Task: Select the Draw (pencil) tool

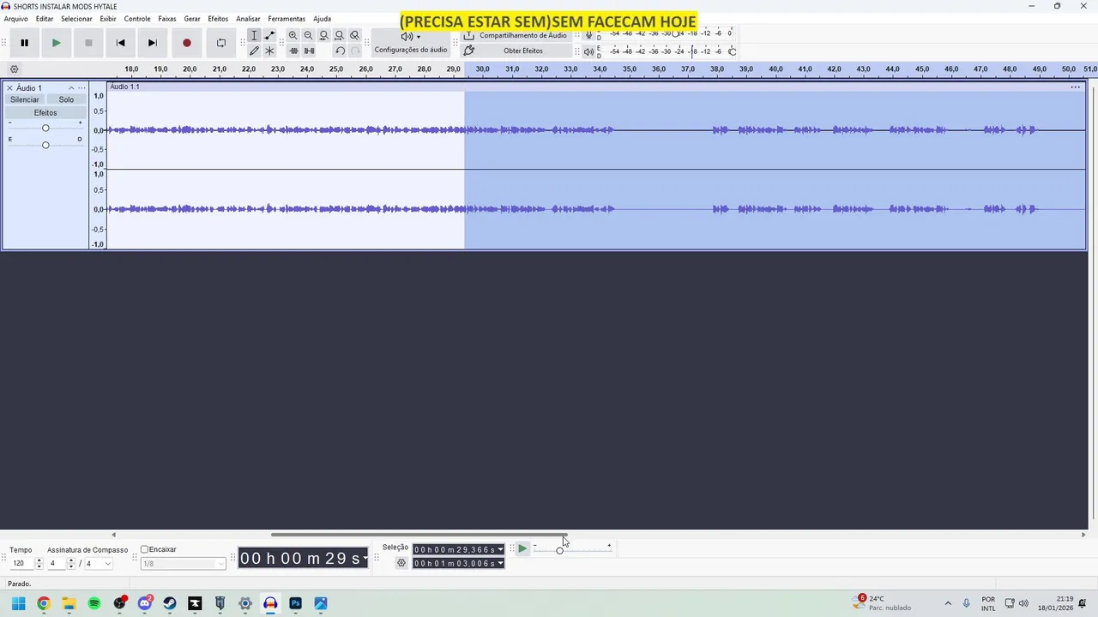Action: (x=254, y=51)
